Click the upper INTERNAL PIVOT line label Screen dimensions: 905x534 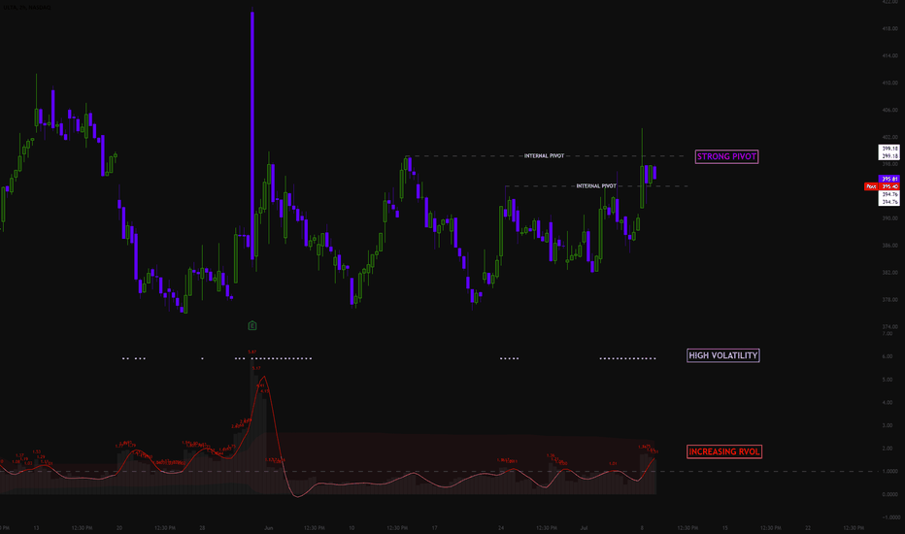[545, 156]
